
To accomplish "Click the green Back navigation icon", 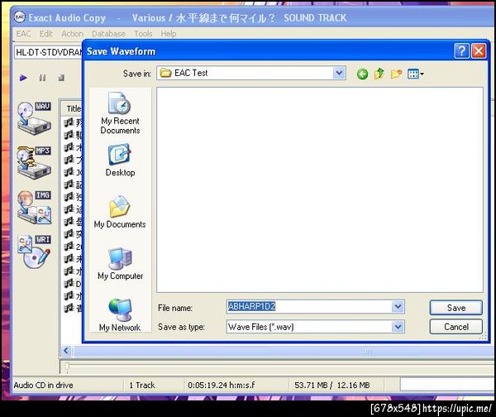I will pos(362,74).
